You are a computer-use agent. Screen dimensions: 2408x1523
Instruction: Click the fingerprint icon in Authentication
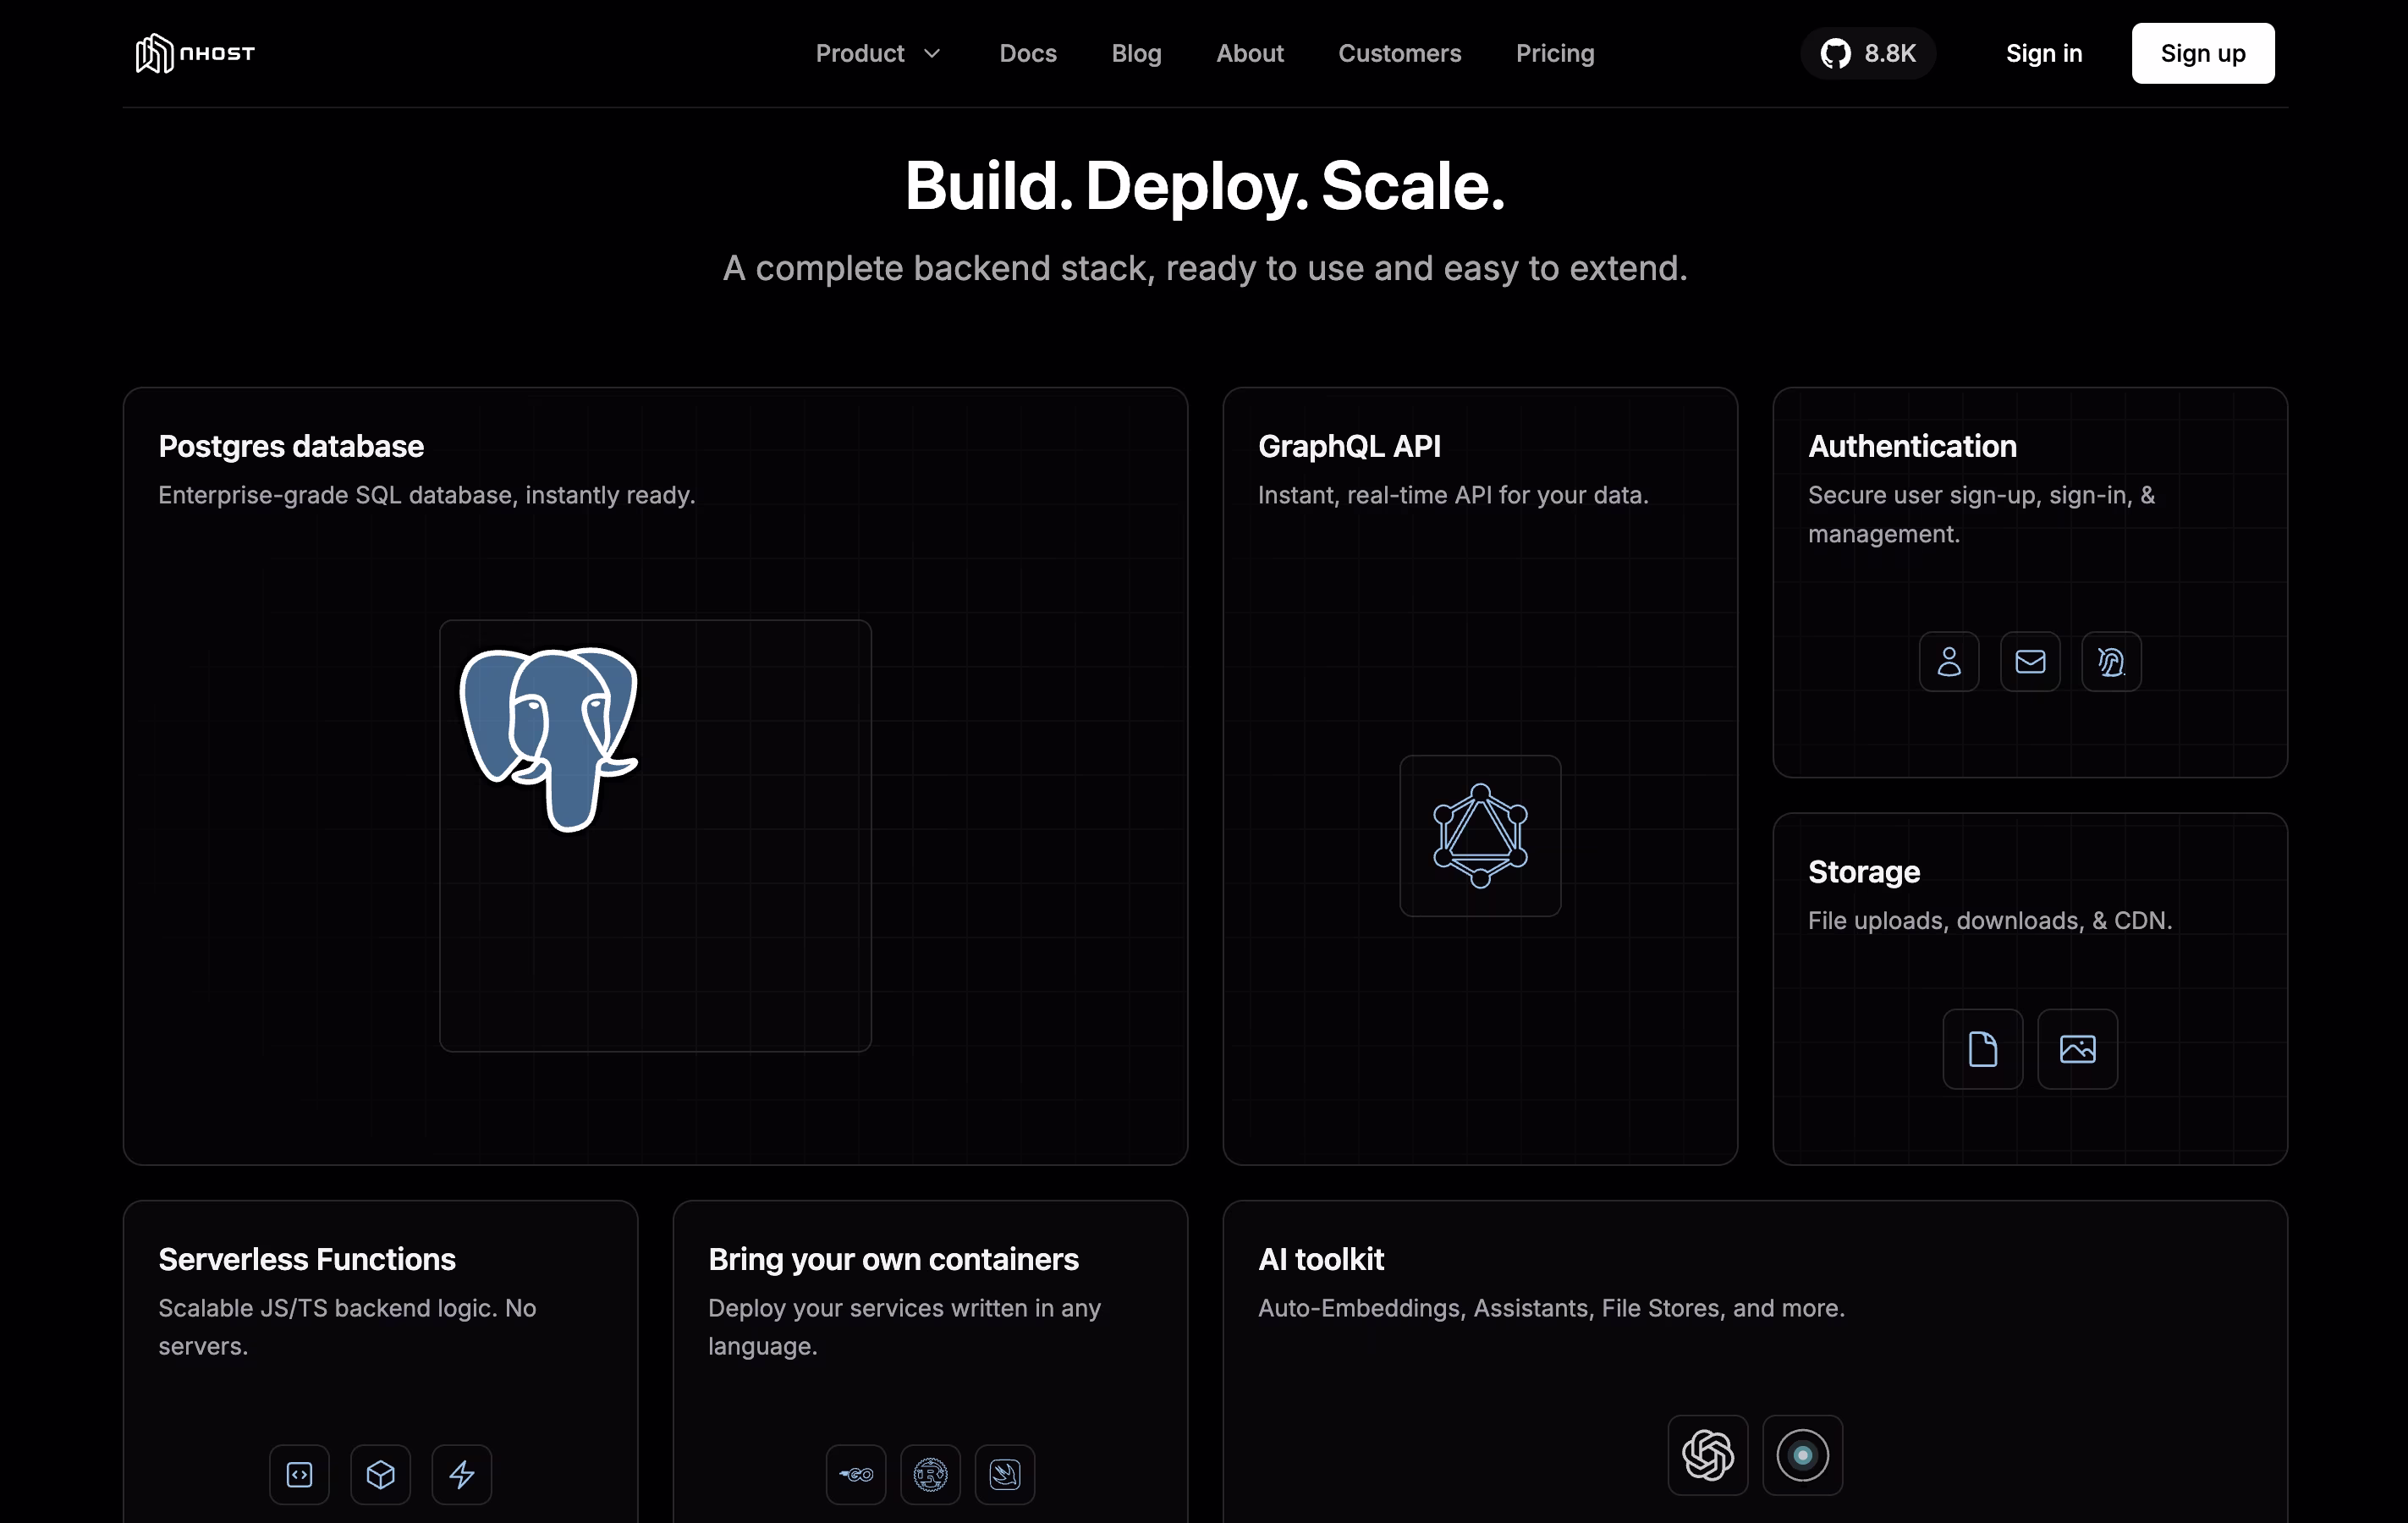(2110, 661)
